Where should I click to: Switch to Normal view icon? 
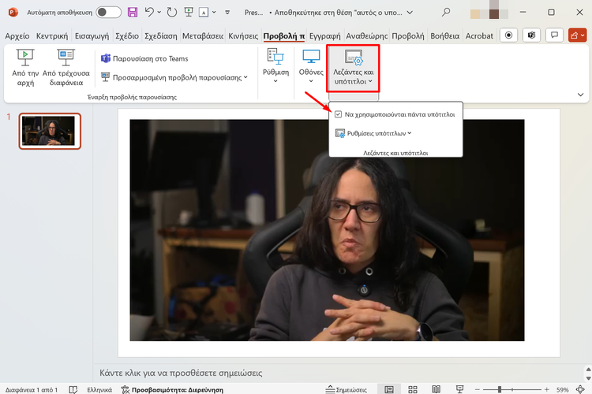pyautogui.click(x=389, y=389)
